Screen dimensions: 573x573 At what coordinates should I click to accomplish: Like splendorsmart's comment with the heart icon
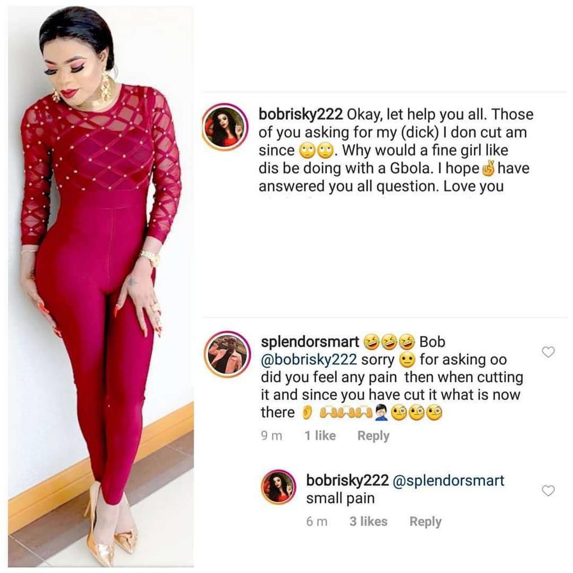[x=548, y=352]
